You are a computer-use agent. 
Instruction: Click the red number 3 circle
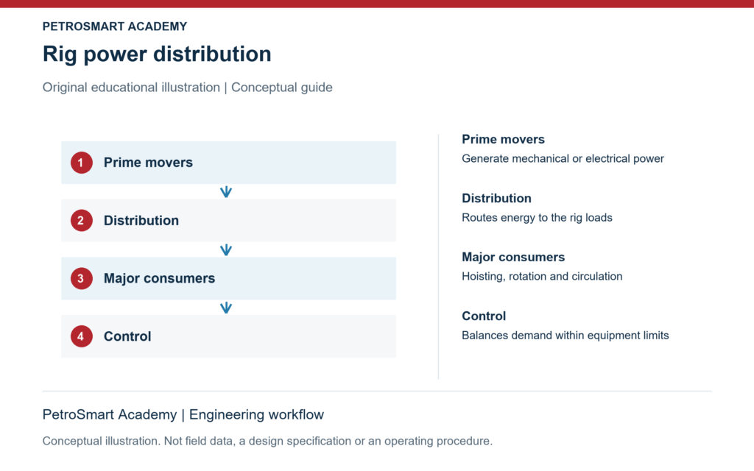(81, 278)
